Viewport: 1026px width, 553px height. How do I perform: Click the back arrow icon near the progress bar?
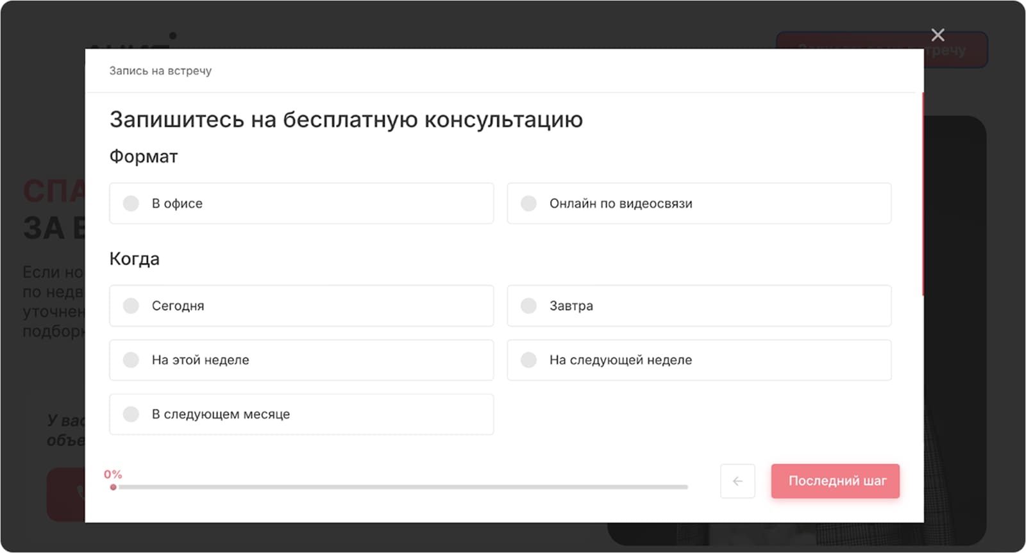click(x=737, y=481)
